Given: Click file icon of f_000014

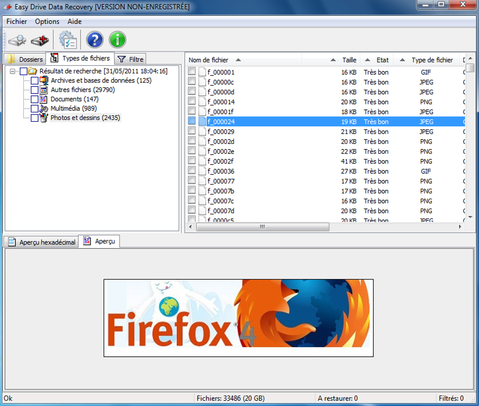Looking at the screenshot, I should click(x=202, y=102).
